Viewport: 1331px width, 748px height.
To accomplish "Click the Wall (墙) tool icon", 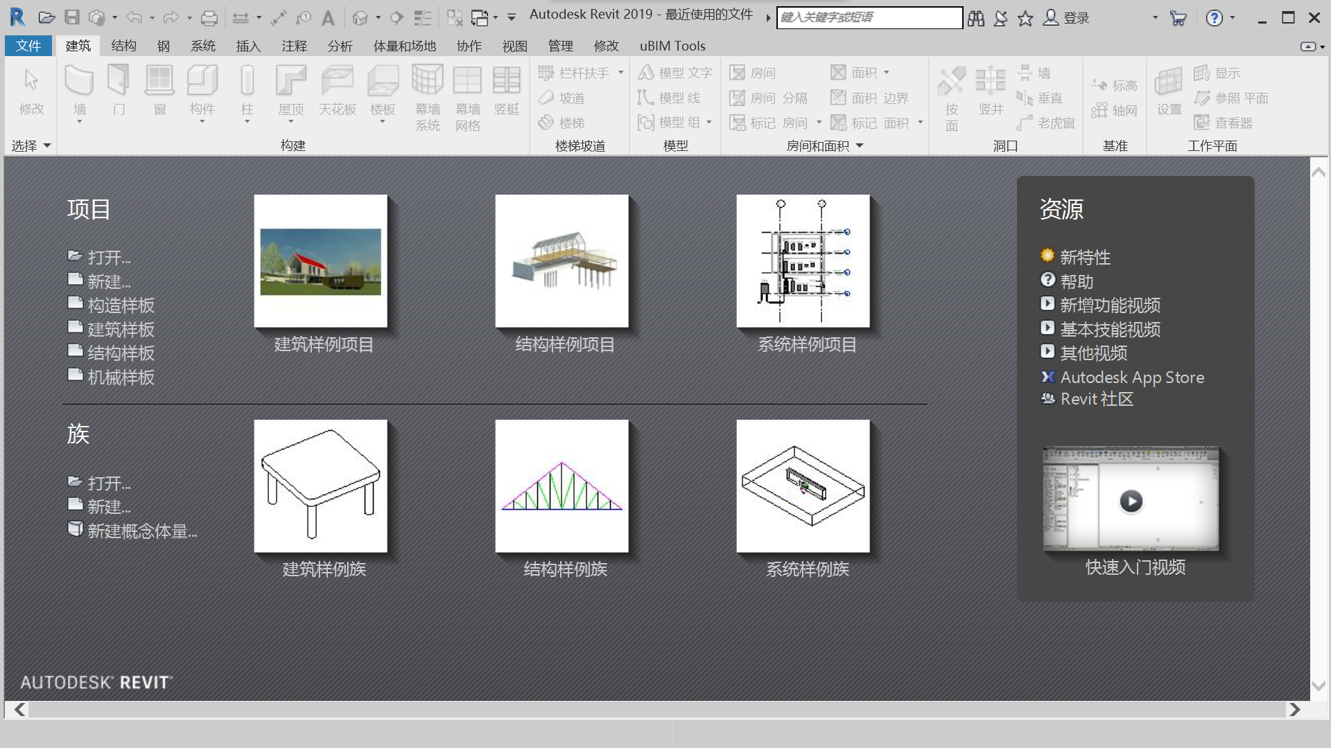I will coord(79,82).
